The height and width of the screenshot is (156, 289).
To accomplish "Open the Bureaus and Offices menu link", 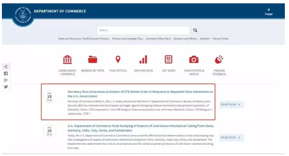I will pos(185,39).
